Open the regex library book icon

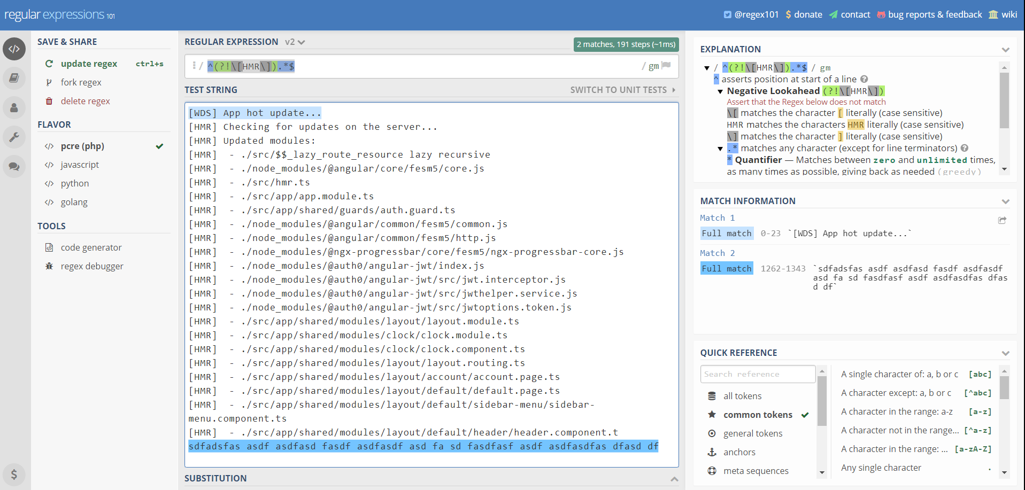14,78
